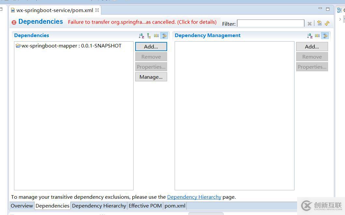The image size is (345, 215).
Task: Switch to the Effective POM tab
Action: point(145,206)
